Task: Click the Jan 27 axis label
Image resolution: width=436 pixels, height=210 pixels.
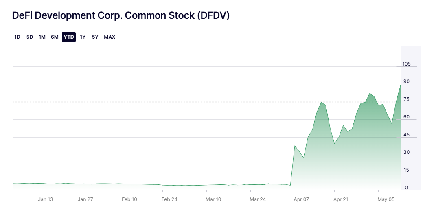Action: [85, 199]
